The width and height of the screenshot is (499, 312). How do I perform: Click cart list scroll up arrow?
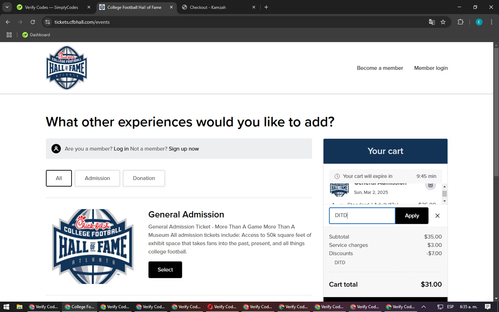pyautogui.click(x=444, y=186)
